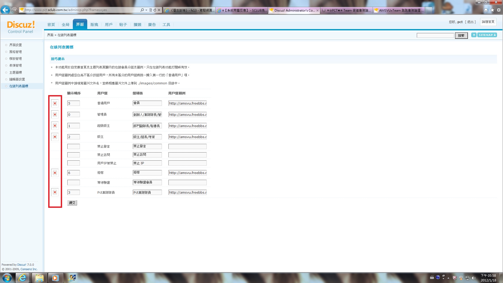
Task: Toggle the delete checkbox for Pct車隊隊員 row
Action: click(x=55, y=192)
